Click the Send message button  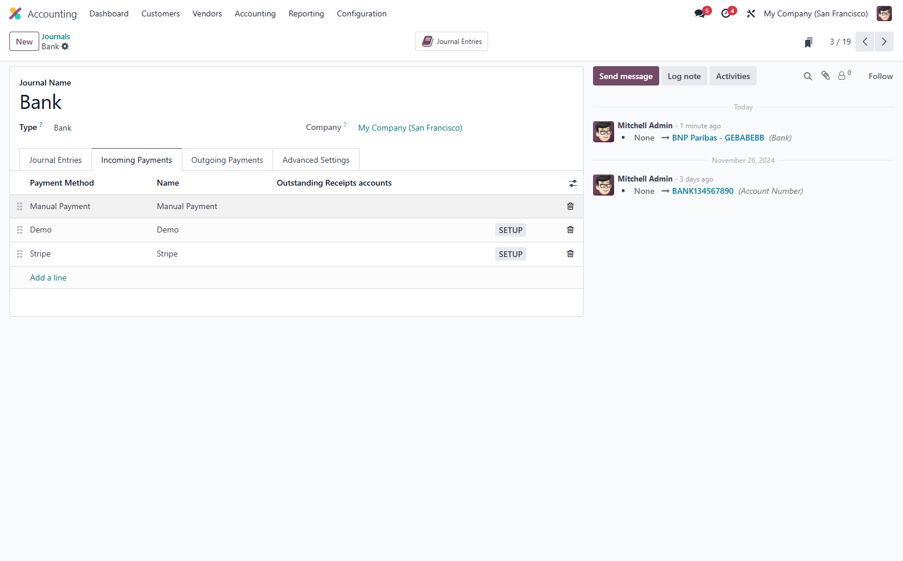[626, 76]
